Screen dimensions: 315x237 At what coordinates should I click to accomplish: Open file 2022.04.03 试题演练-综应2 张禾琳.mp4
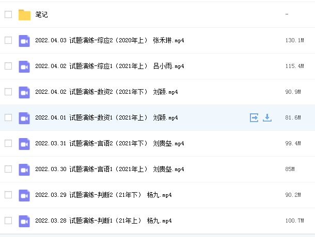pos(109,40)
